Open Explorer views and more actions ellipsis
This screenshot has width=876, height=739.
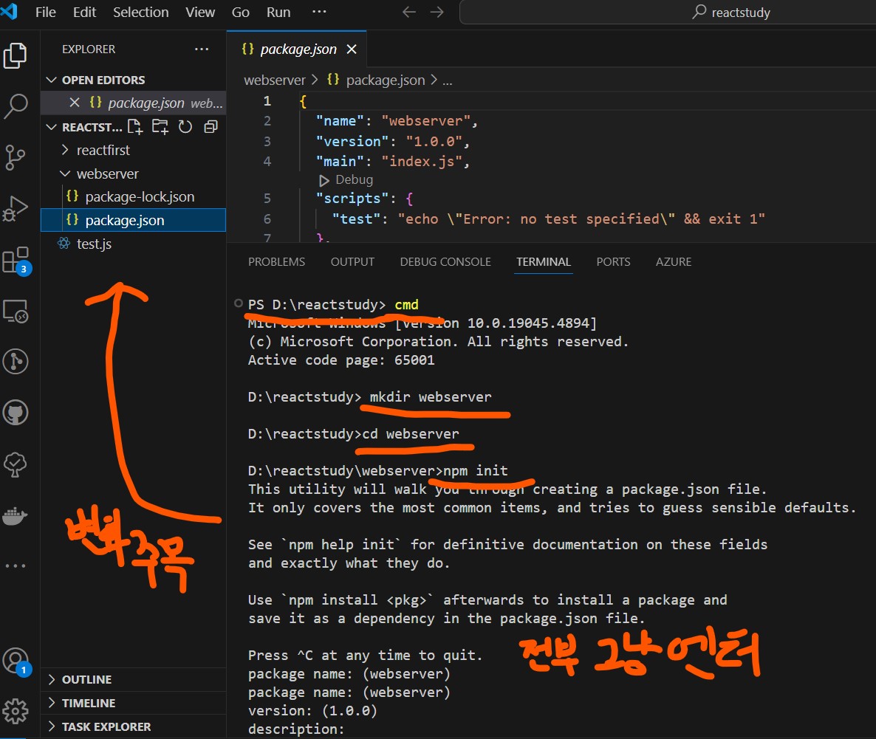click(202, 49)
